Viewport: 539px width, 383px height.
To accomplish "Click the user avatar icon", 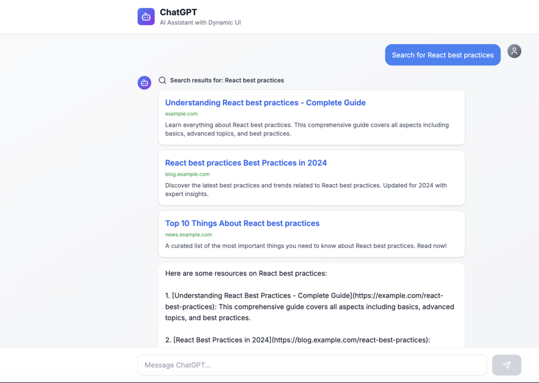I will (514, 51).
